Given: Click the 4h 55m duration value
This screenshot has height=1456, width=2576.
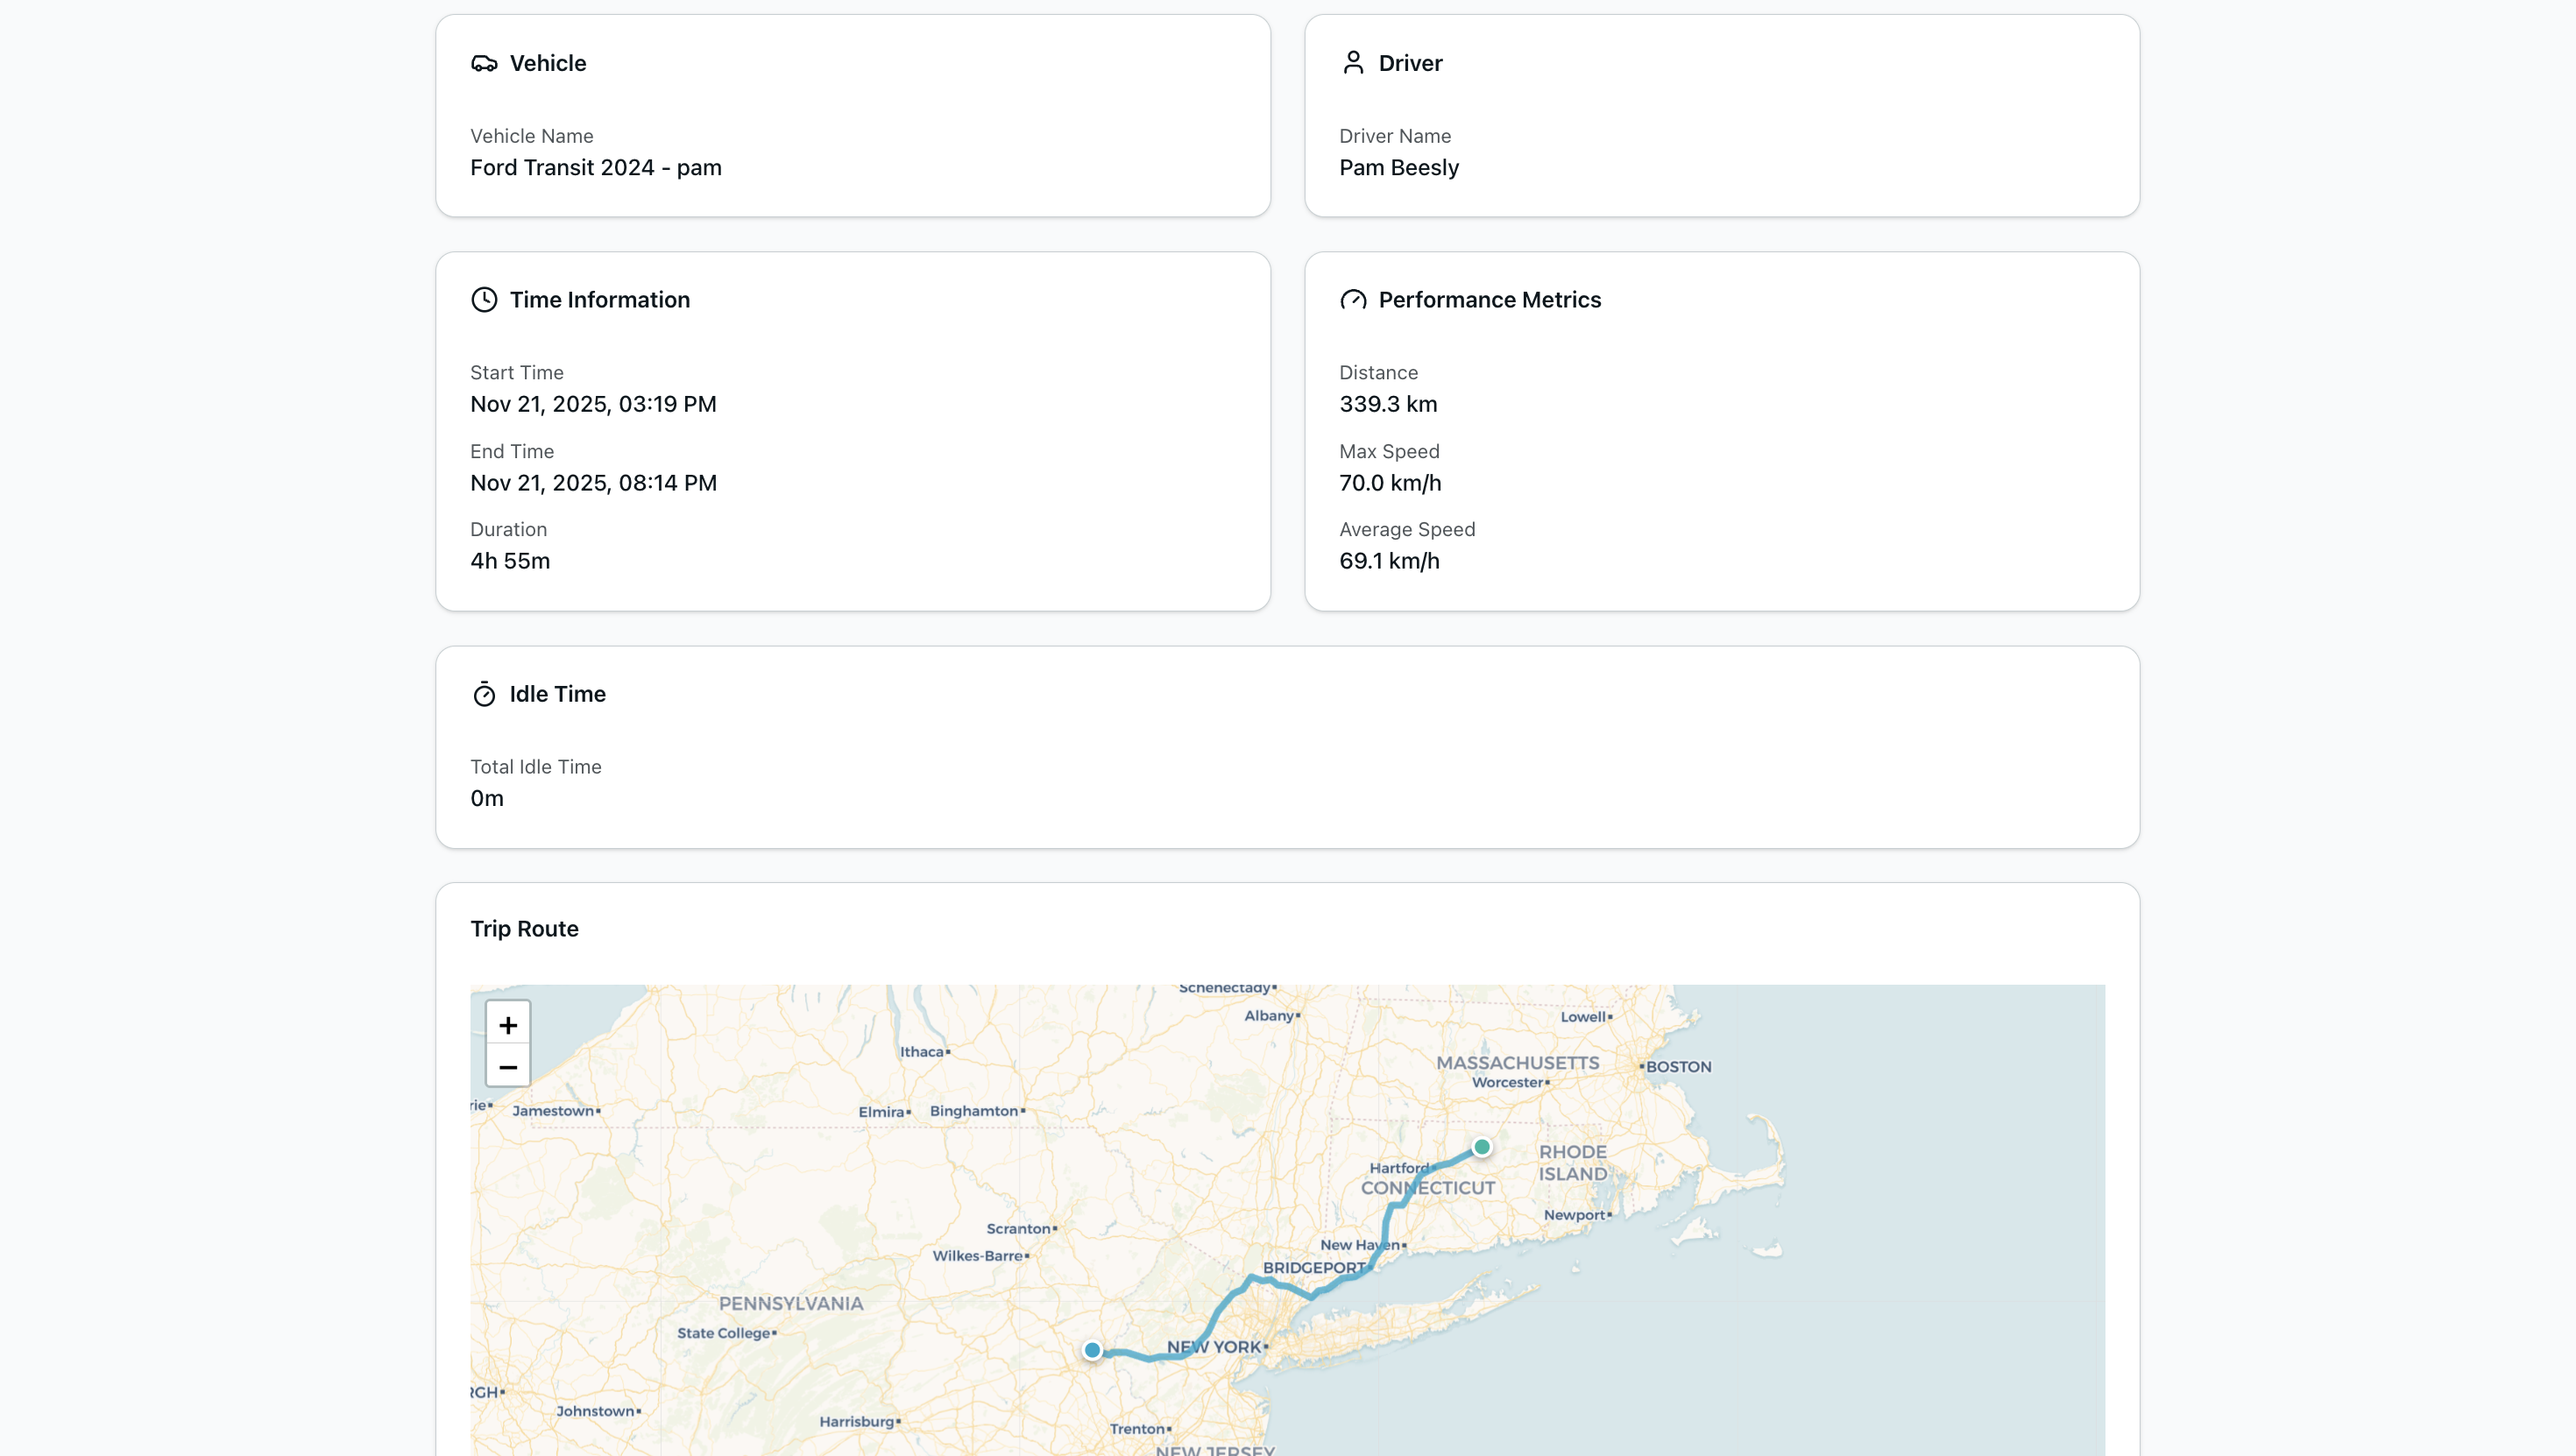Looking at the screenshot, I should click(x=510, y=561).
